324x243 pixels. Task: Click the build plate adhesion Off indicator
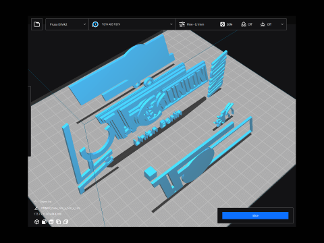266,24
